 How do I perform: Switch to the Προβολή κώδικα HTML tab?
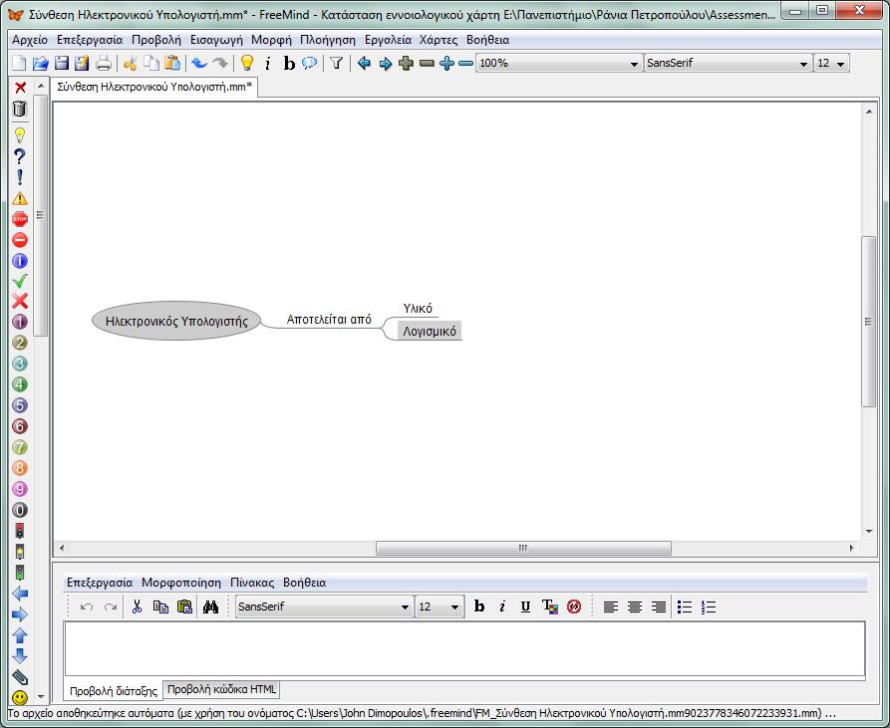(221, 689)
